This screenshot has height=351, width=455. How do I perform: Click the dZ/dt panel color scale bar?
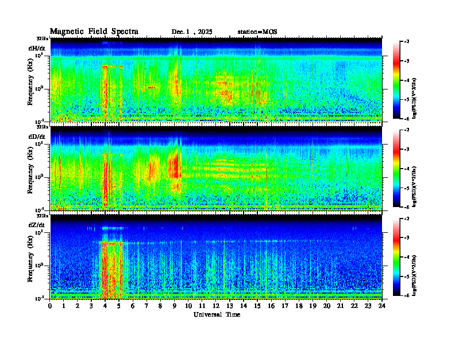tap(396, 257)
